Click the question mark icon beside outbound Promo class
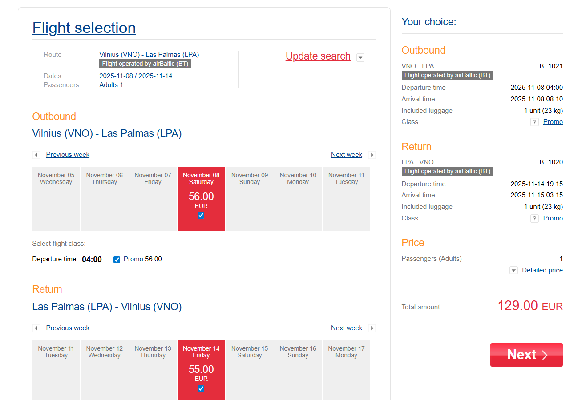 [x=534, y=122]
